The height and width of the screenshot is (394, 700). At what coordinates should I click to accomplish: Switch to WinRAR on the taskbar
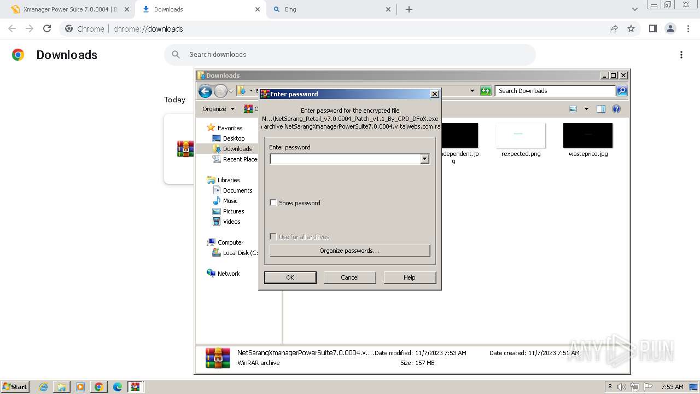135,387
